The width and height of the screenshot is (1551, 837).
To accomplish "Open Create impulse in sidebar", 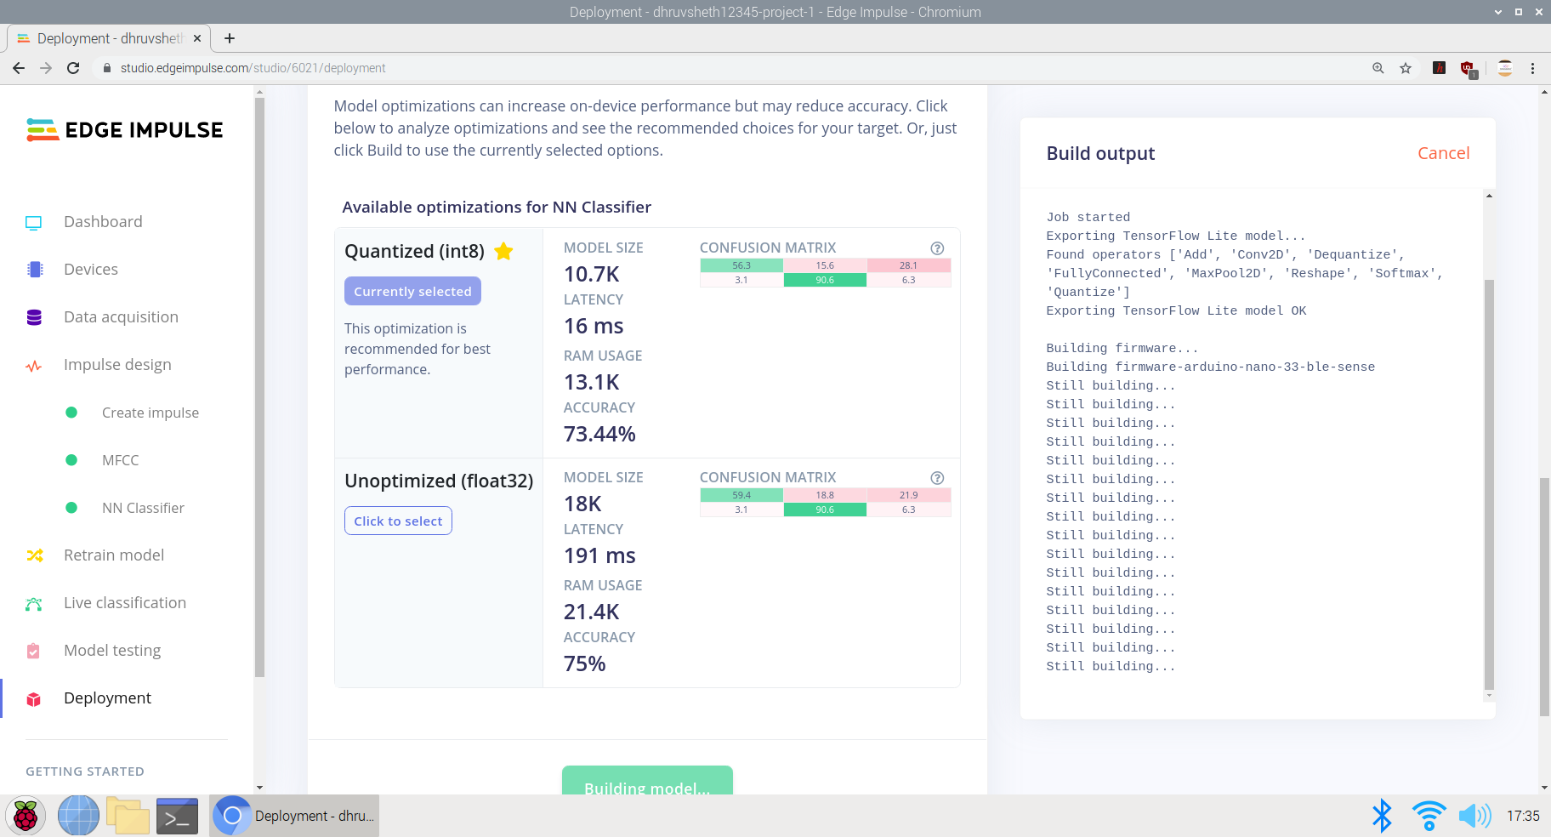I will (x=150, y=413).
